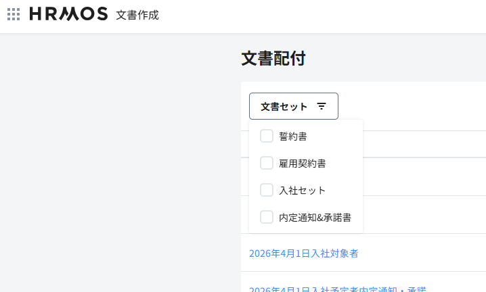486x292 pixels.
Task: Choose the 内定通知&承諾書 option label
Action: (315, 218)
